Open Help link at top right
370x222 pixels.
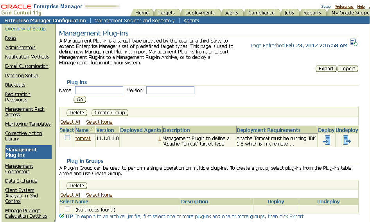point(361,7)
